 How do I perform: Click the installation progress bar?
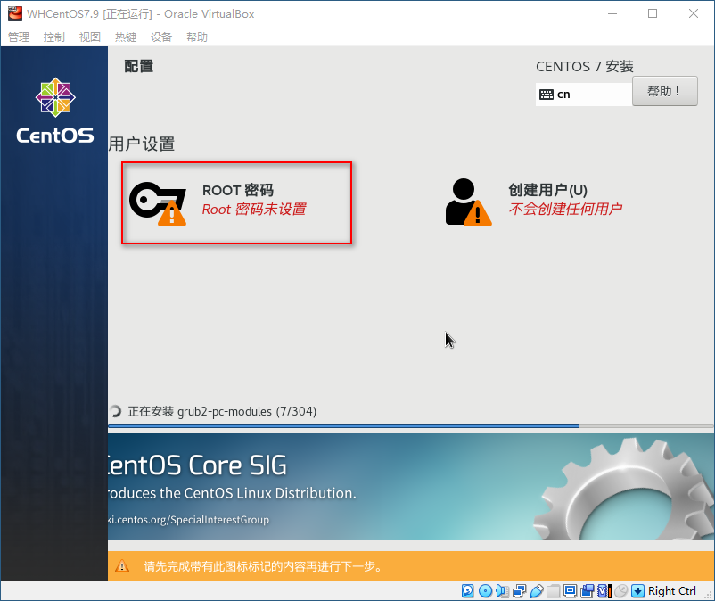point(411,426)
